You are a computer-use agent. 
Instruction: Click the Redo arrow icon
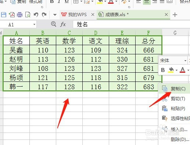[x=44, y=15]
